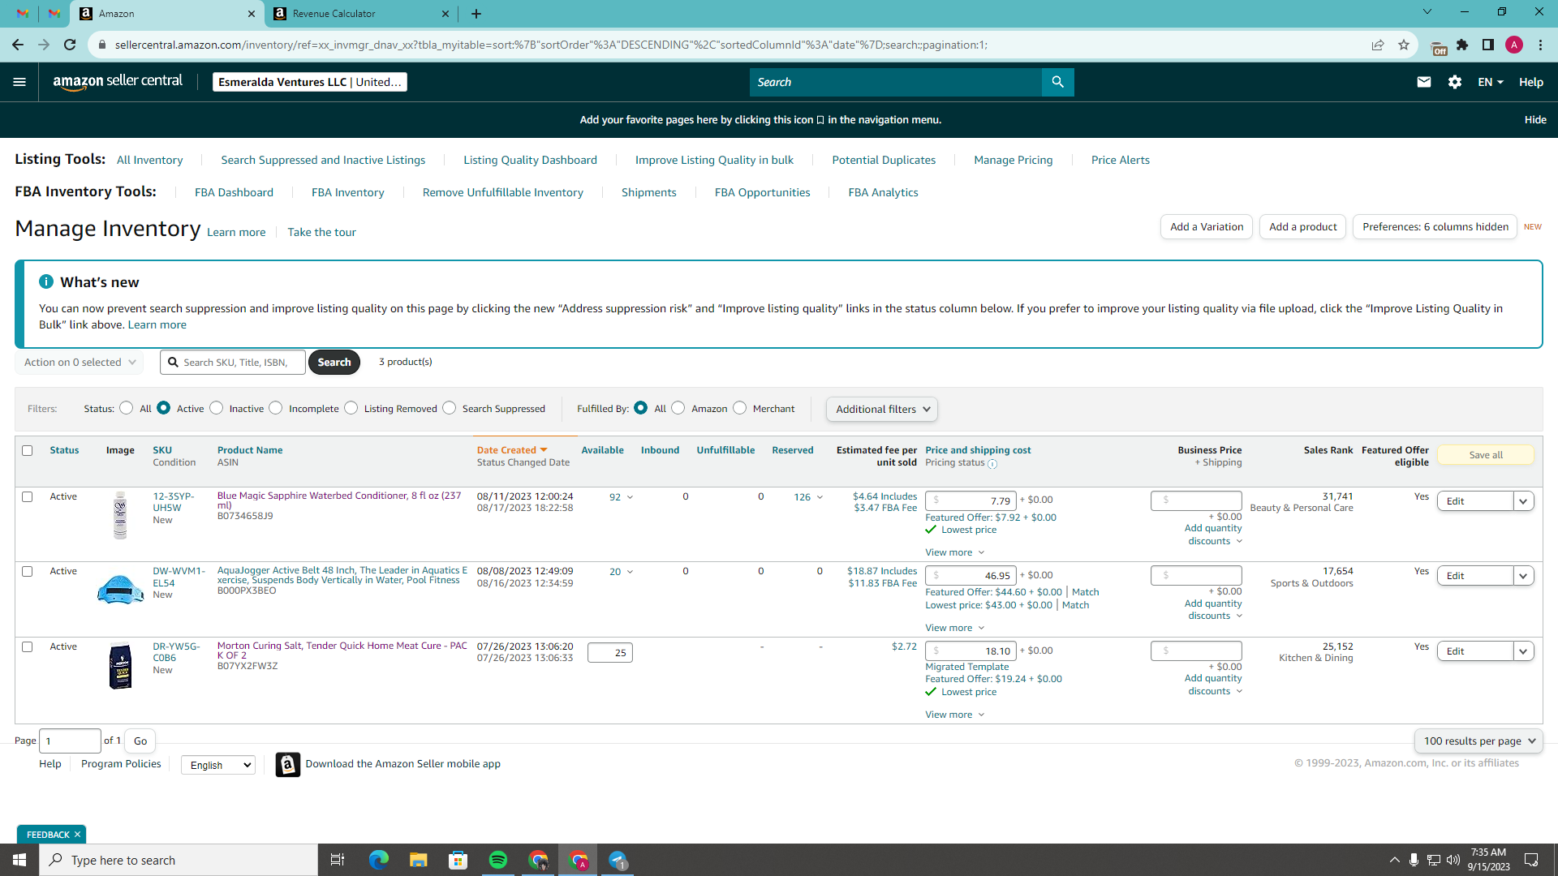Image resolution: width=1558 pixels, height=876 pixels.
Task: Select the Status All radio button
Action: [x=126, y=408]
